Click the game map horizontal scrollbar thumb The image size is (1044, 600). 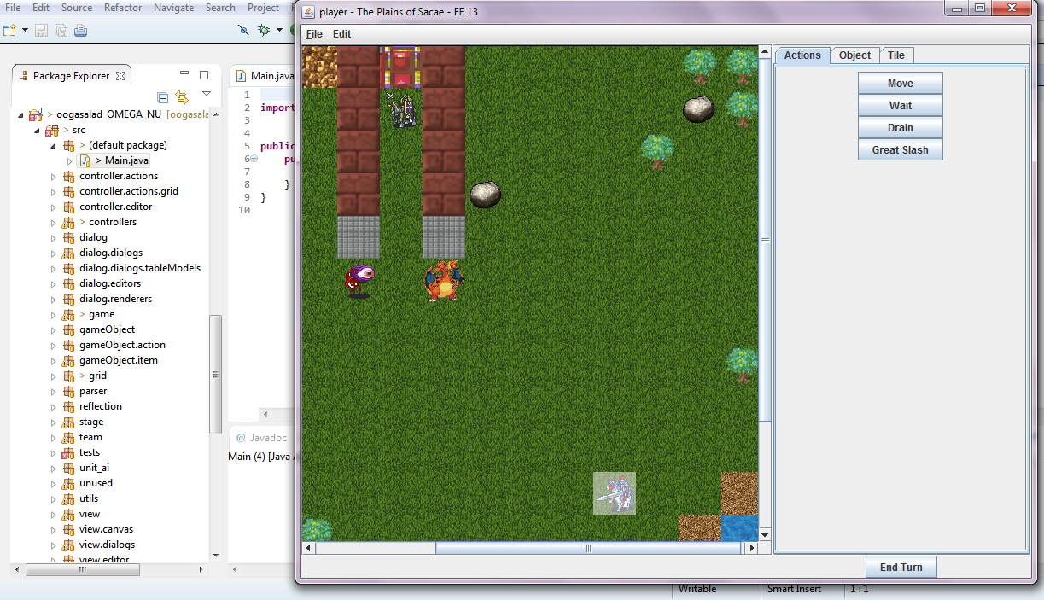(x=588, y=548)
